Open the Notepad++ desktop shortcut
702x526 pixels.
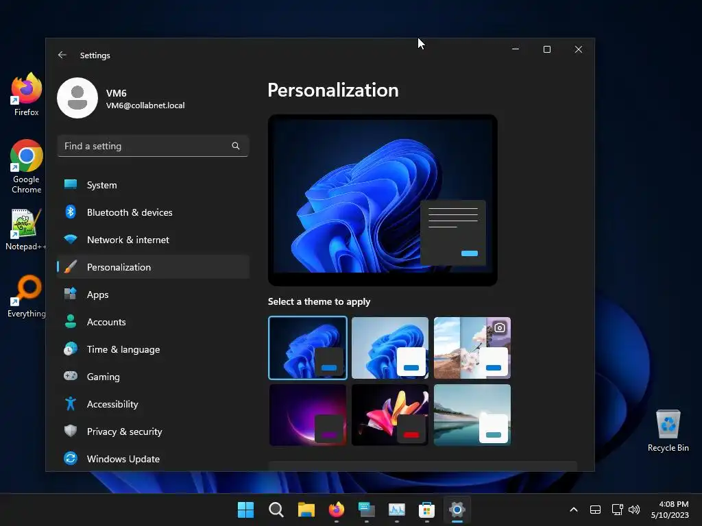25,229
